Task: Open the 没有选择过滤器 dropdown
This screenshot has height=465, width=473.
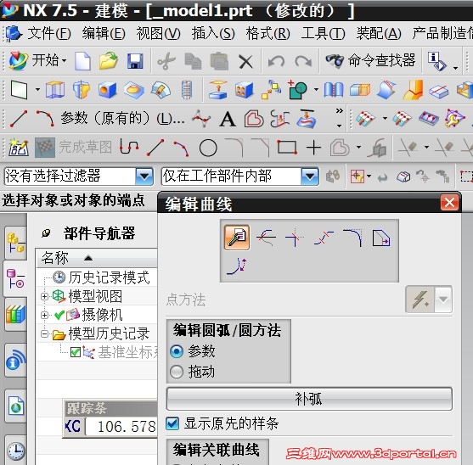Action: pyautogui.click(x=144, y=176)
